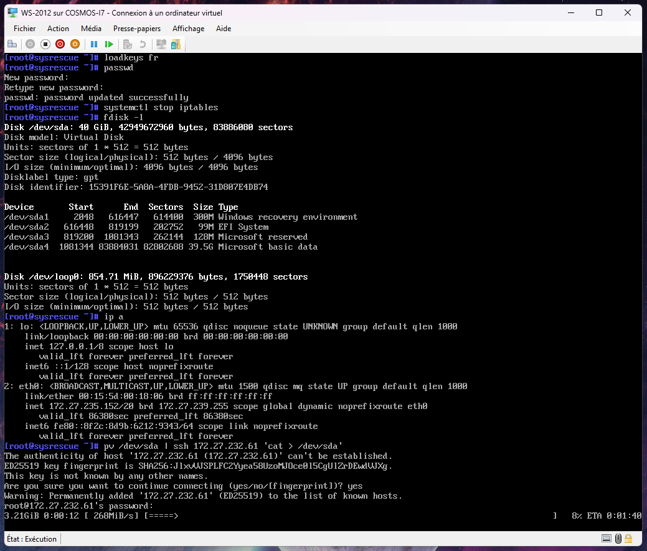Click the keyboard status bar icon
647x551 pixels.
[x=607, y=539]
